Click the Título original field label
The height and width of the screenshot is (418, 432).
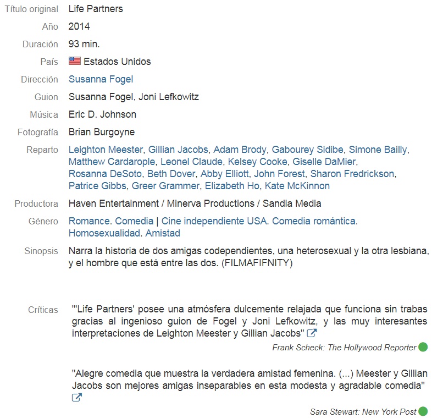[x=31, y=9]
